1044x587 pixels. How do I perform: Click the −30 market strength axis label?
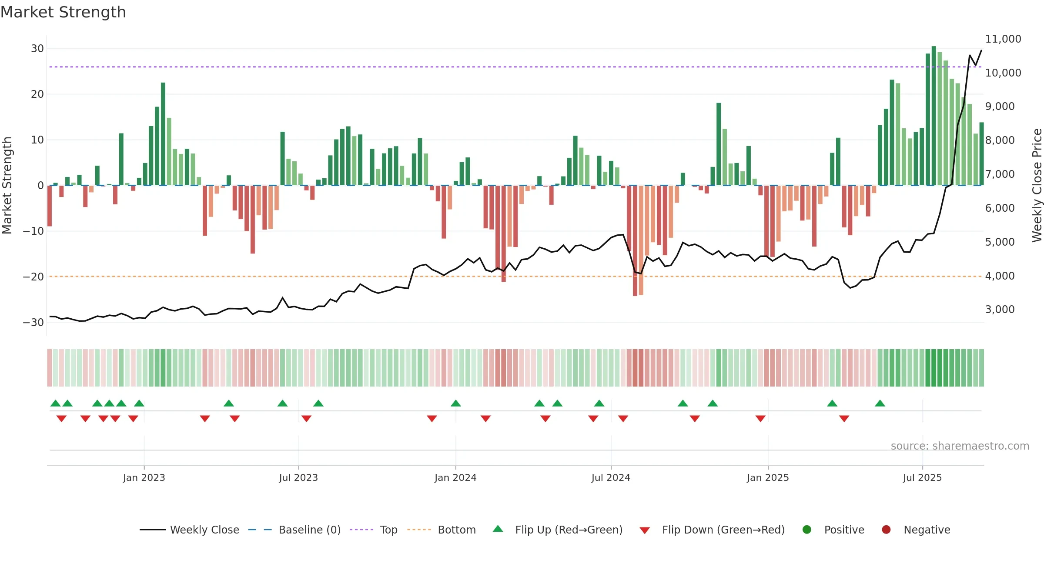(x=33, y=323)
